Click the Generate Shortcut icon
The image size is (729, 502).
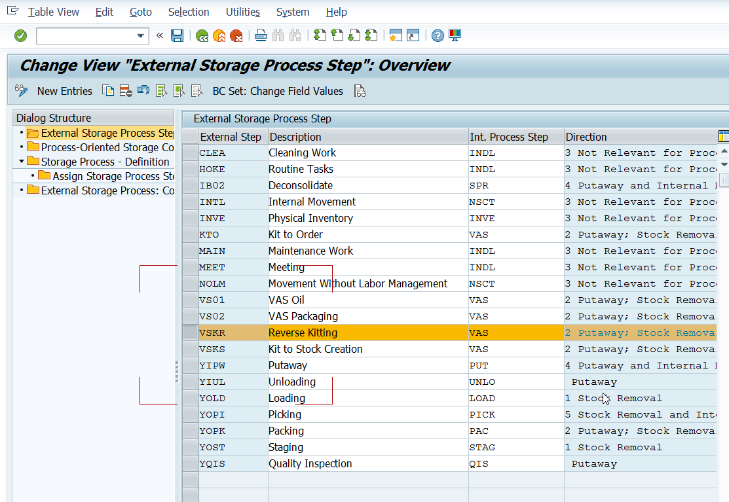point(413,35)
